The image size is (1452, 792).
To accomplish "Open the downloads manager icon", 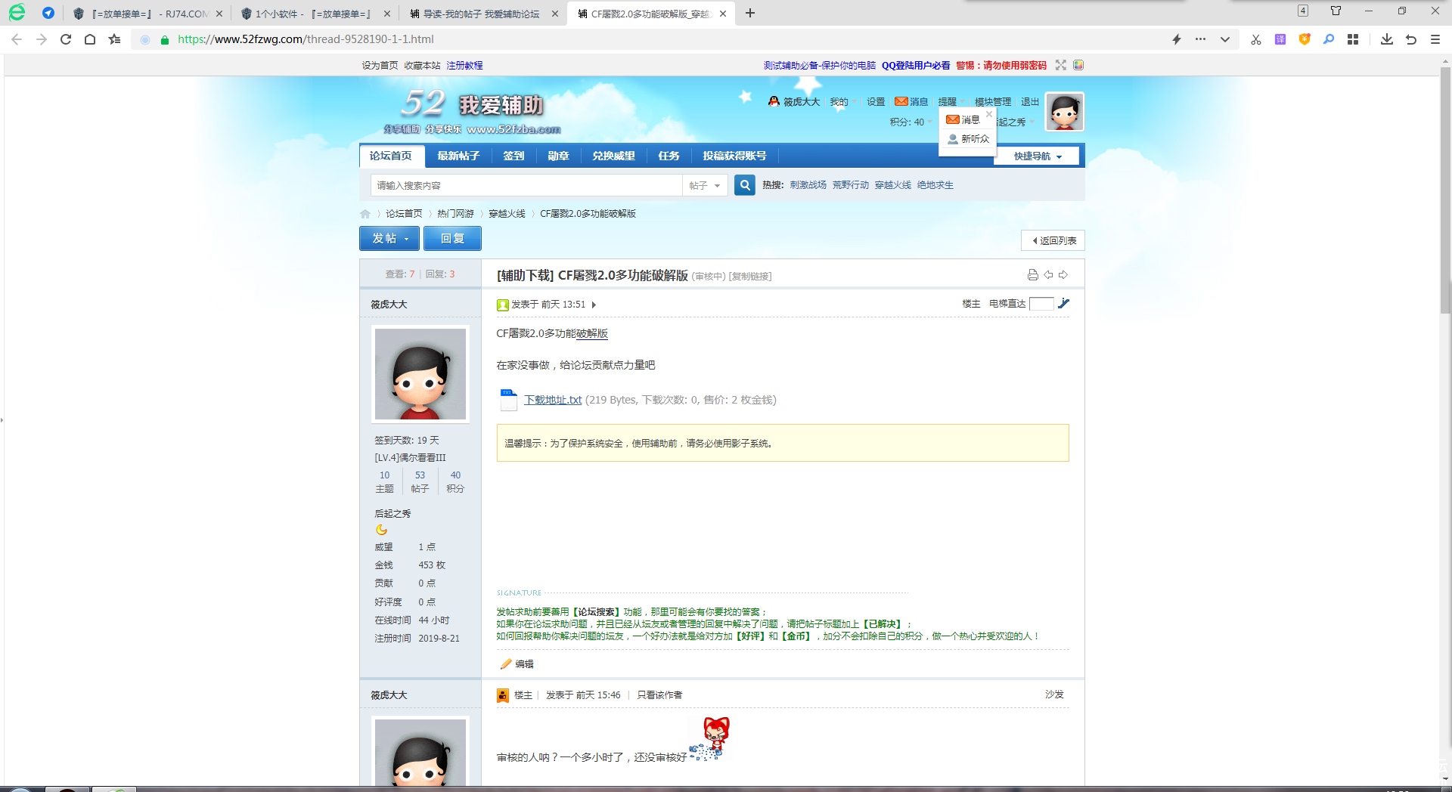I will [x=1387, y=39].
